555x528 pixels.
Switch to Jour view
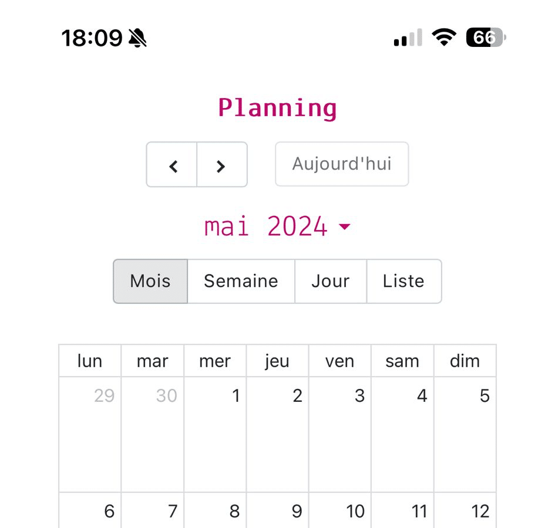(x=330, y=281)
